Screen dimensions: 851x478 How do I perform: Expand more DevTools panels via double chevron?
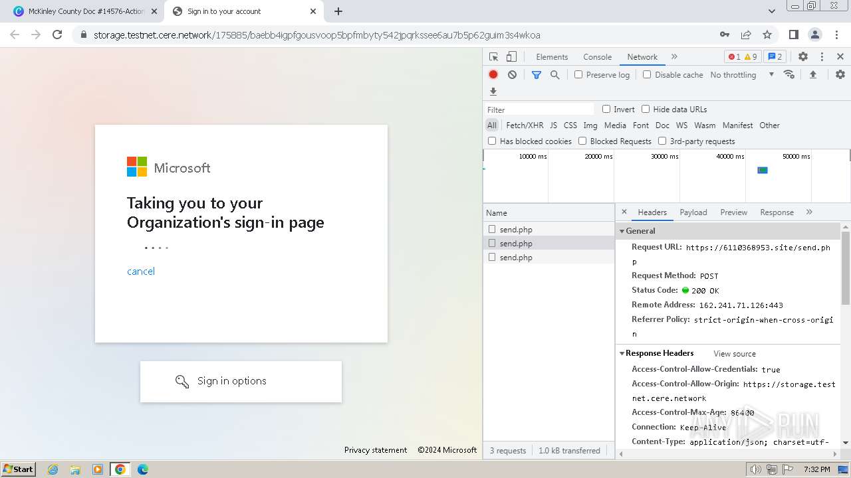click(x=674, y=57)
